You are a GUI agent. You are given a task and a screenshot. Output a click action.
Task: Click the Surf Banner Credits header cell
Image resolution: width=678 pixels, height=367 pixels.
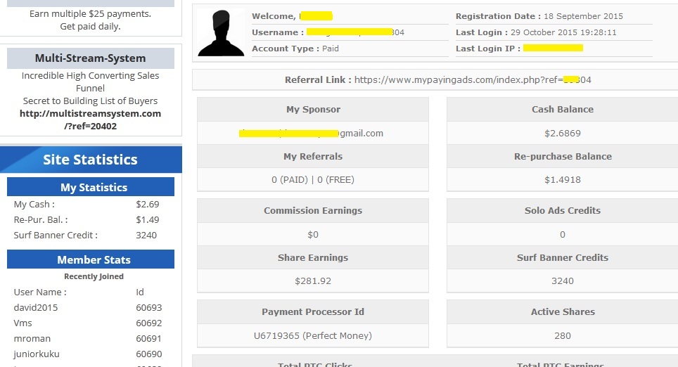click(x=563, y=257)
